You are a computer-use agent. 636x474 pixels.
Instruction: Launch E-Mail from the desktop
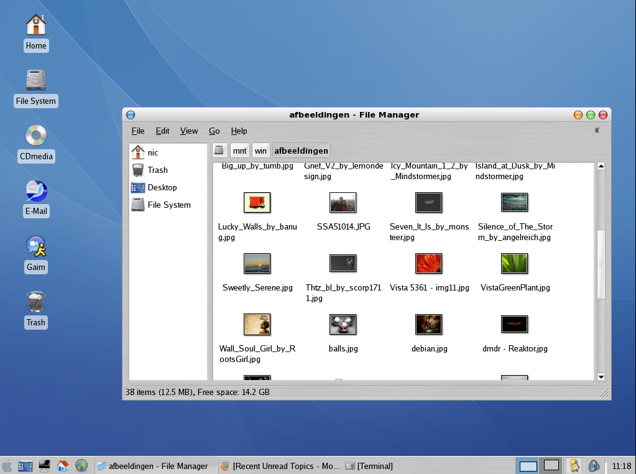tap(36, 198)
